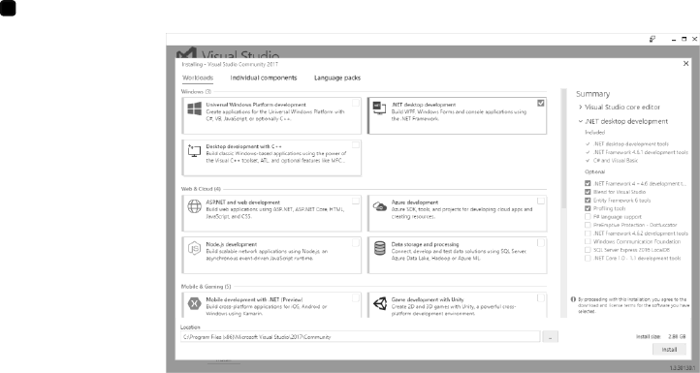Click the Xamarin mobile development icon
The width and height of the screenshot is (700, 373).
(194, 303)
